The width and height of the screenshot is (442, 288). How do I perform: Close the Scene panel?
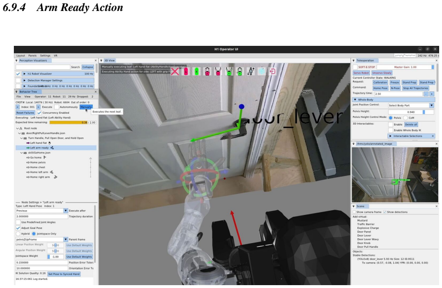coord(436,206)
